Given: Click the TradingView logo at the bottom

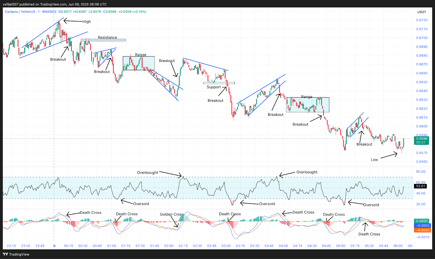Looking at the screenshot, I should pos(16,254).
